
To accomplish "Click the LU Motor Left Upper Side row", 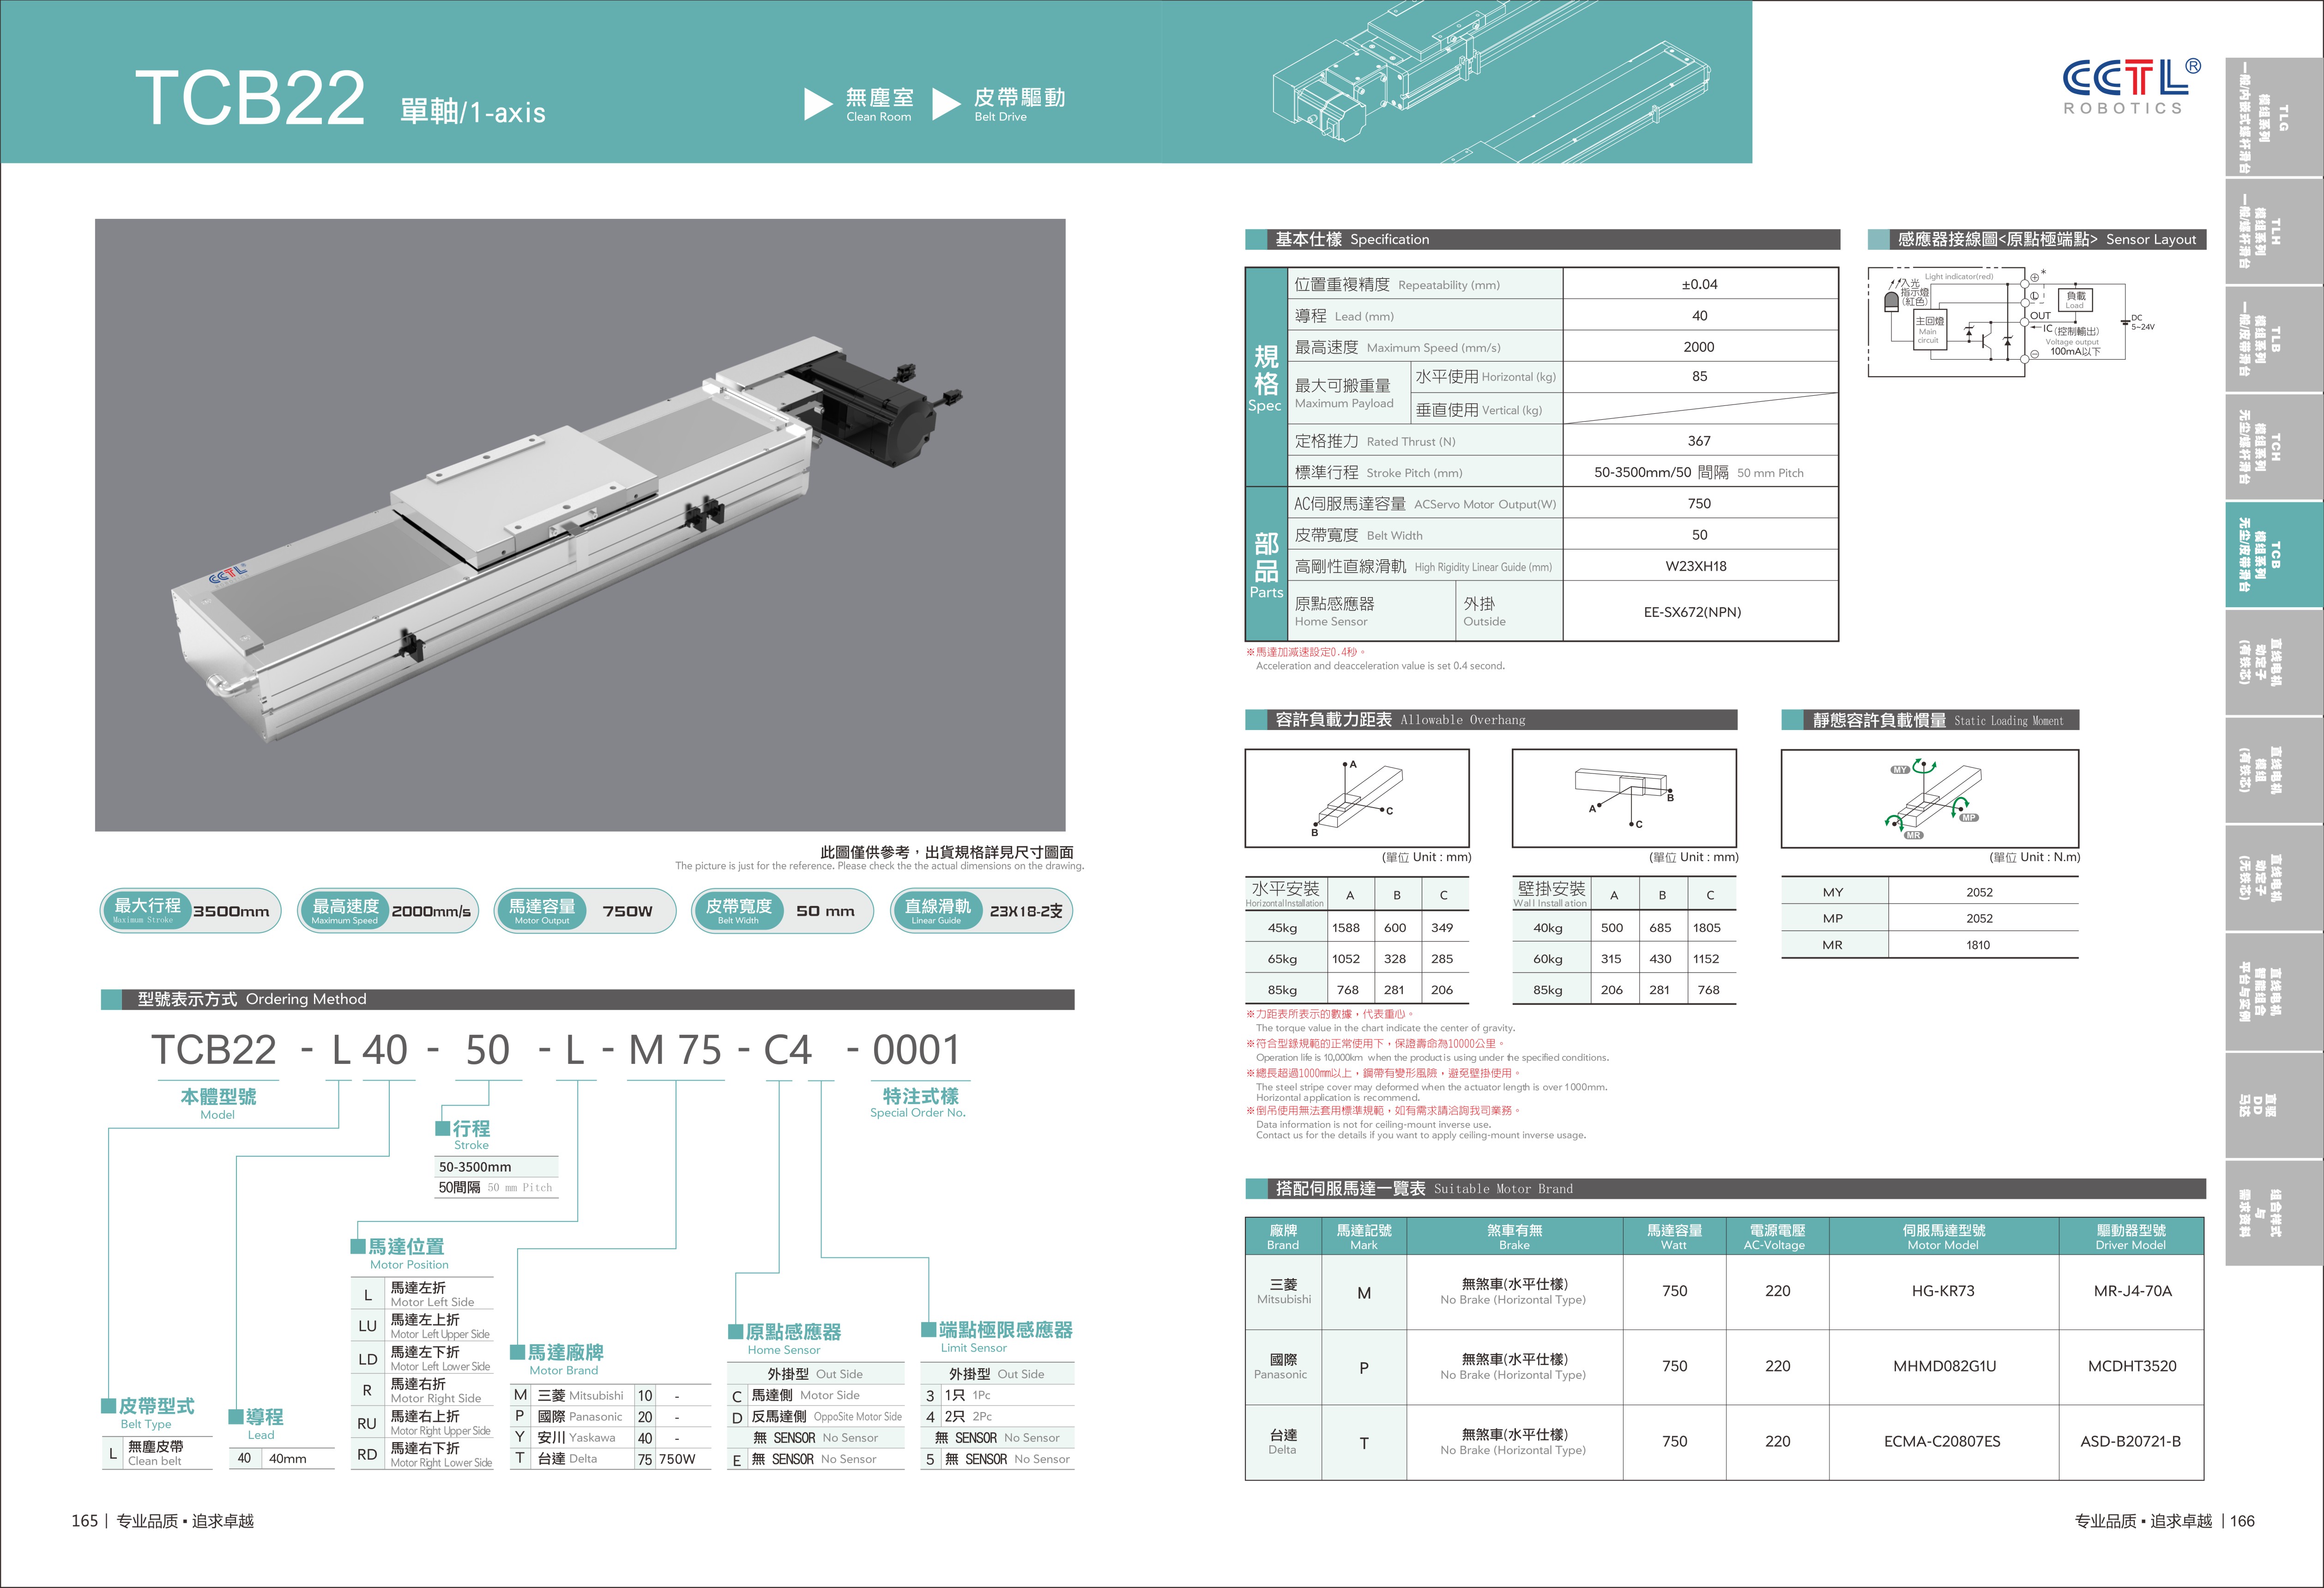I will pyautogui.click(x=423, y=1326).
